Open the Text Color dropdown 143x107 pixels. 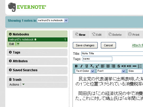coord(85,71)
